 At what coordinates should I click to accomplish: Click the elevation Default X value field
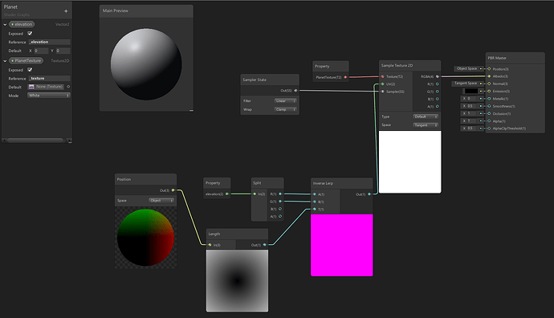[41, 51]
